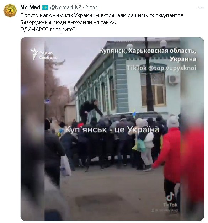Open the '2 год' tweet timestamp
The image size is (208, 223).
(x=91, y=7)
